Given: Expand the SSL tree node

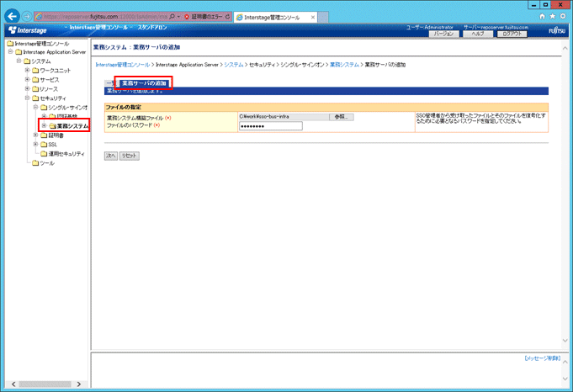Looking at the screenshot, I should (36, 144).
